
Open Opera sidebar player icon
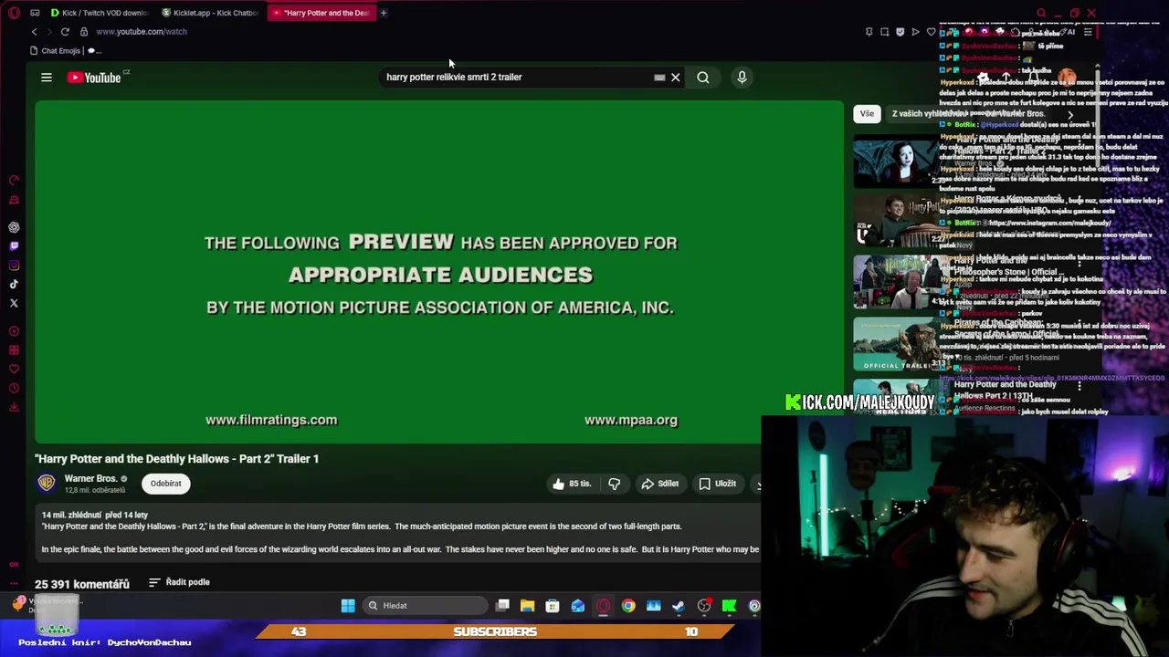point(14,331)
